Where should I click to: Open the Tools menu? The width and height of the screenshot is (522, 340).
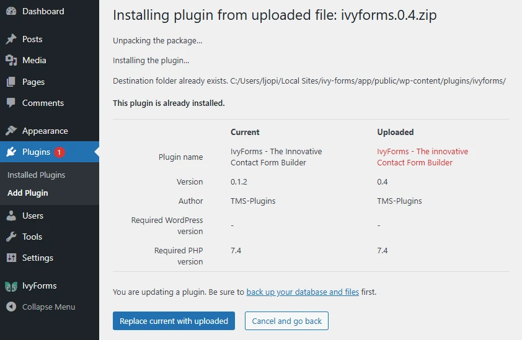32,237
